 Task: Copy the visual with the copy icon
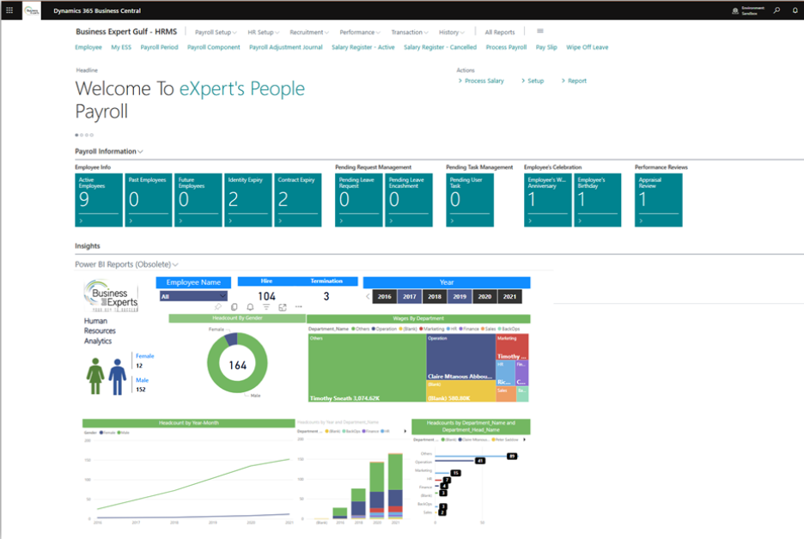coord(234,307)
